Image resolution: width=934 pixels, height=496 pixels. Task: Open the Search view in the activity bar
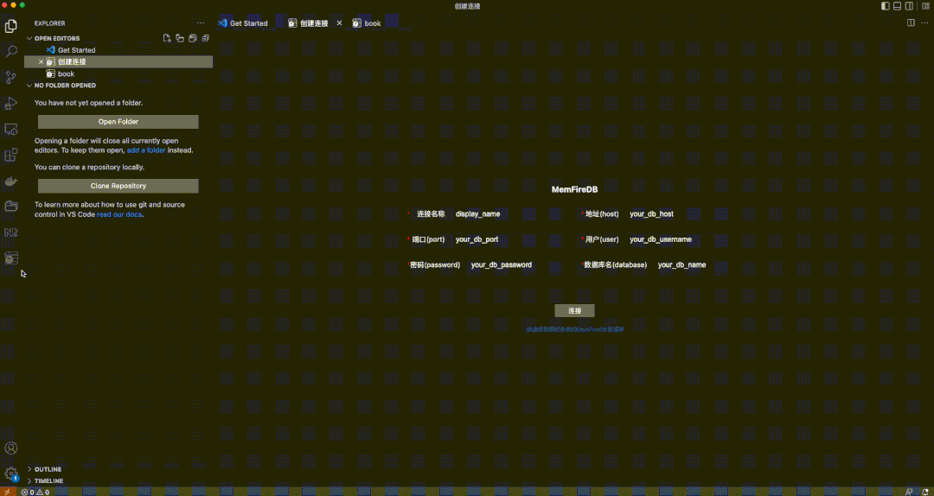click(x=10, y=51)
